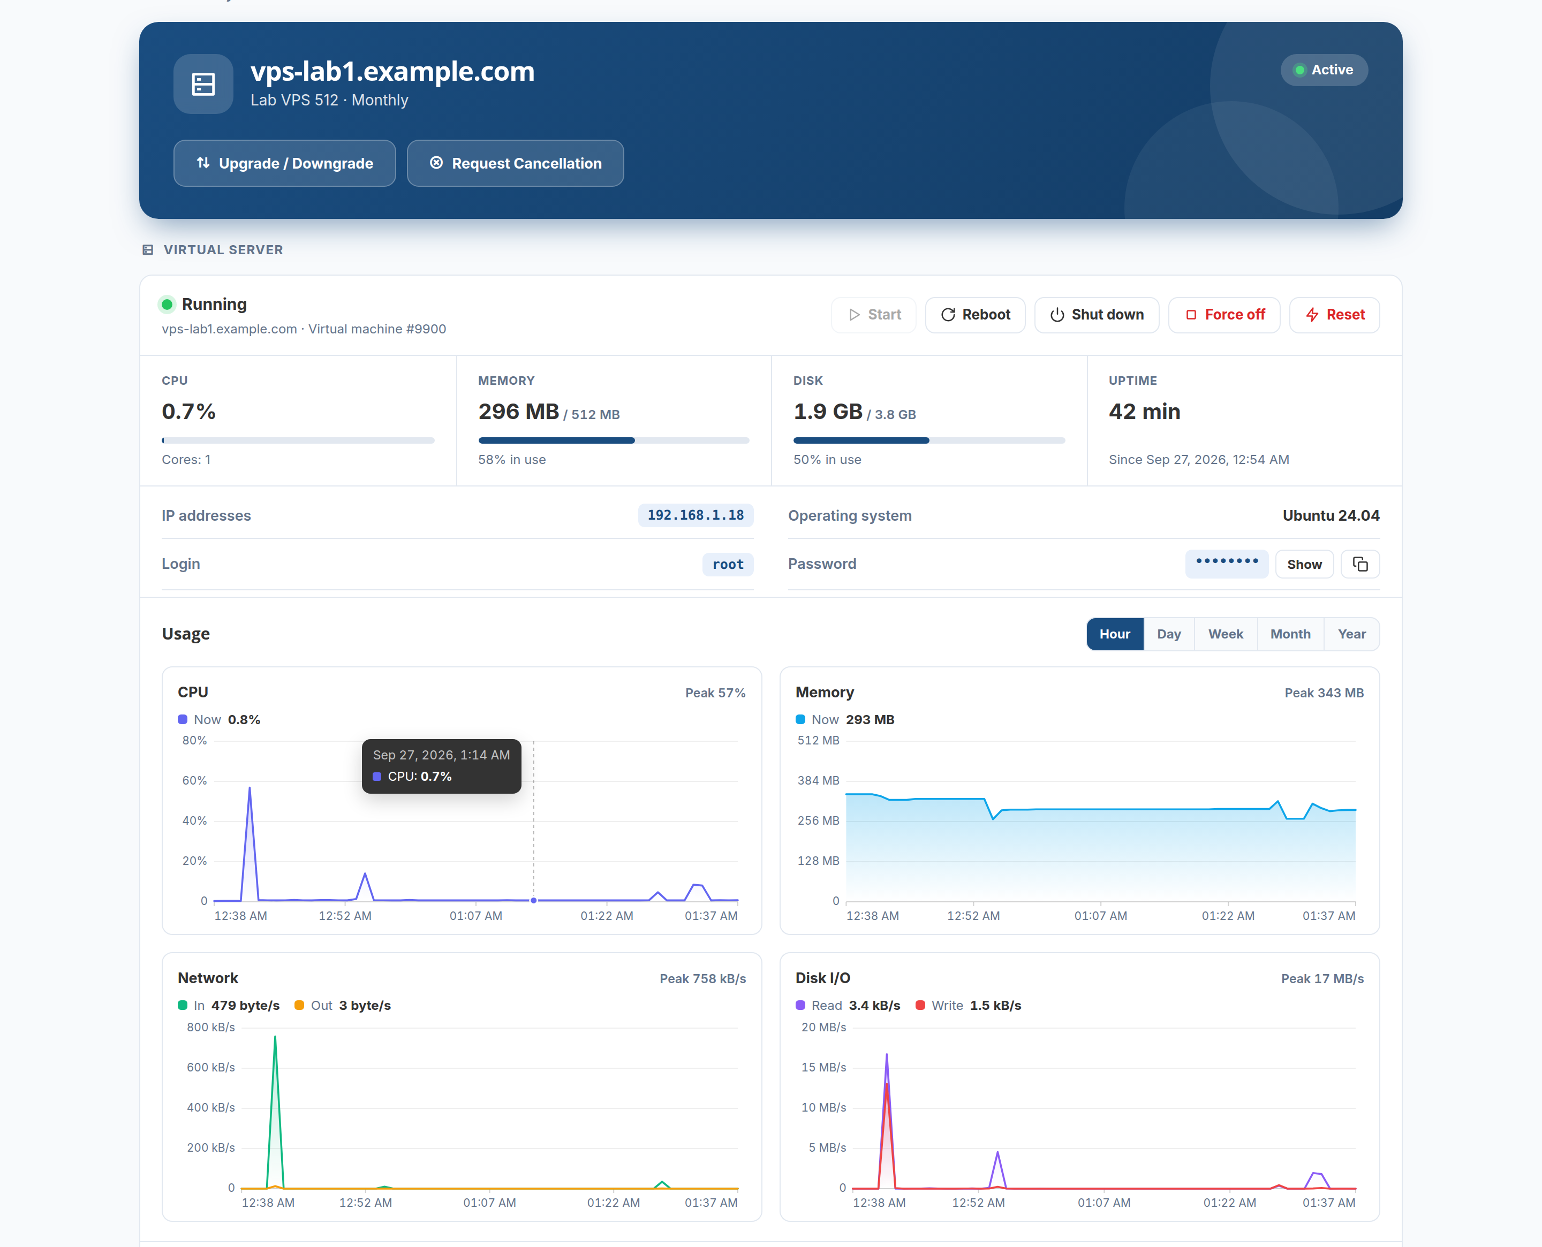Click the root login value
Viewport: 1542px width, 1247px height.
point(728,564)
